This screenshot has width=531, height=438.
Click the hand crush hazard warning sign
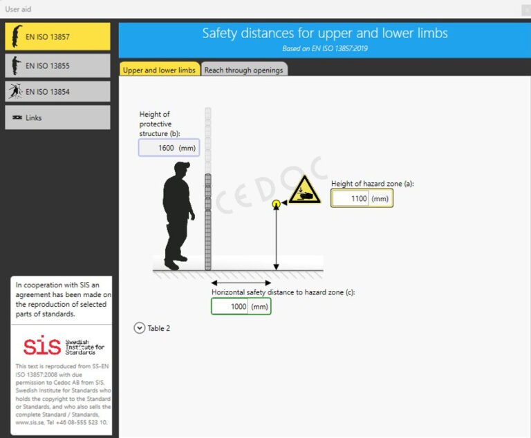coord(305,189)
